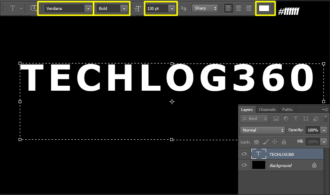Open the Opacity slider arrow
330x195 pixels.
point(324,130)
